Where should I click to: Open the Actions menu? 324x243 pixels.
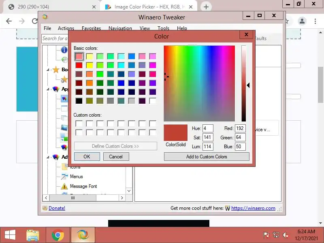click(66, 28)
